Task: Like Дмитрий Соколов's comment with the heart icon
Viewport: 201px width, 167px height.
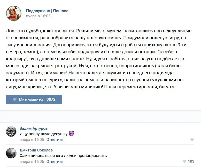Action: pos(184,161)
